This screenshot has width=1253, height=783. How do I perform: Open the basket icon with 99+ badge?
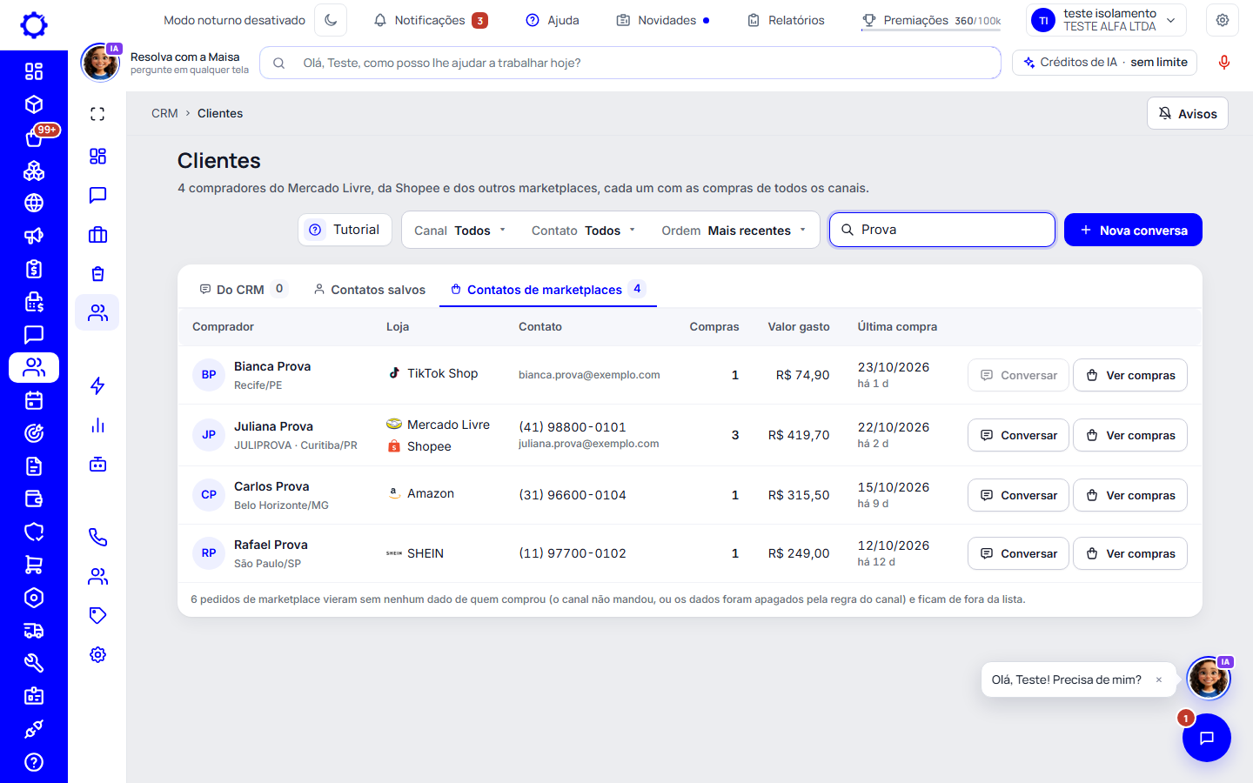pyautogui.click(x=36, y=137)
